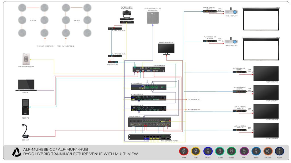The width and height of the screenshot is (291, 163).
Task: Click HDBT Rx receiver feeding Room Display 3
Action: (x=240, y=72)
